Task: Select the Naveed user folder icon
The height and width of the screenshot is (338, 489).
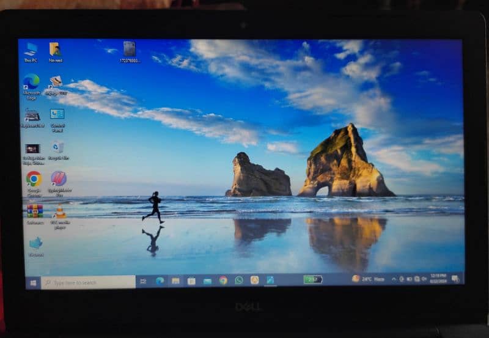Action: [x=55, y=50]
